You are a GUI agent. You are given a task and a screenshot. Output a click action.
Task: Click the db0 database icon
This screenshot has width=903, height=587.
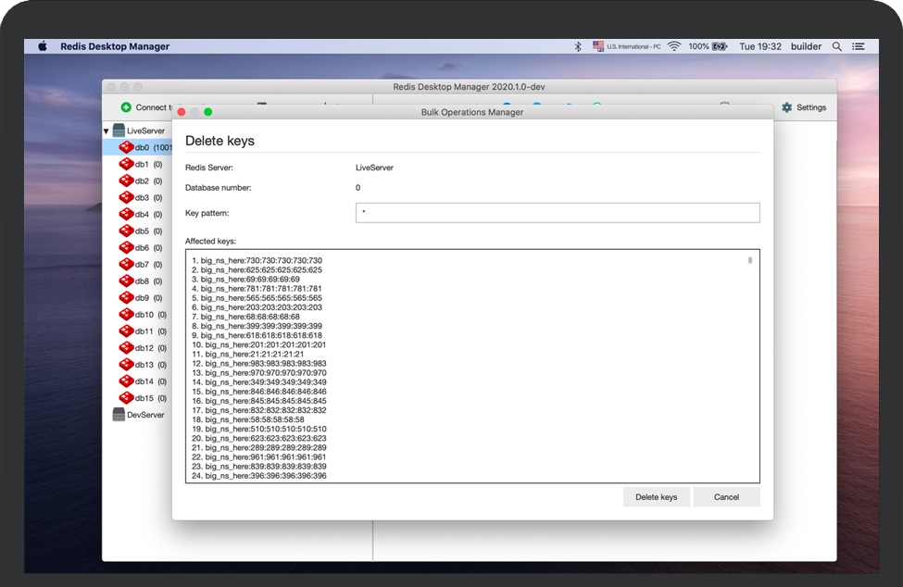[126, 147]
